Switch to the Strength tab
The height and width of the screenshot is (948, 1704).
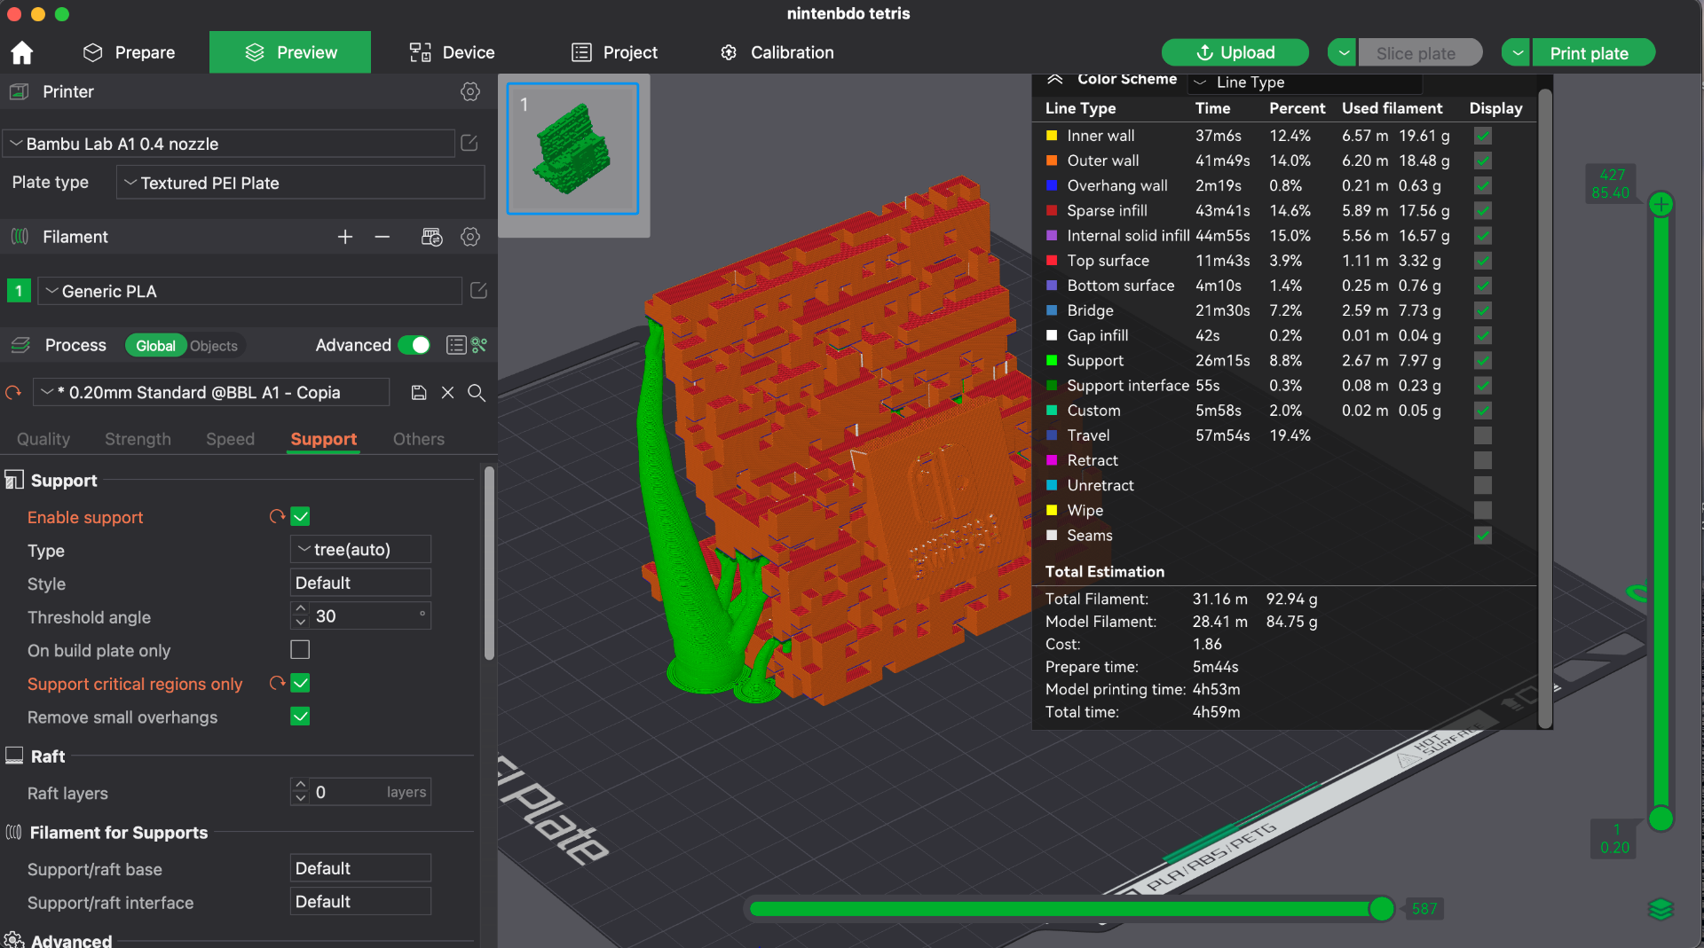[138, 439]
